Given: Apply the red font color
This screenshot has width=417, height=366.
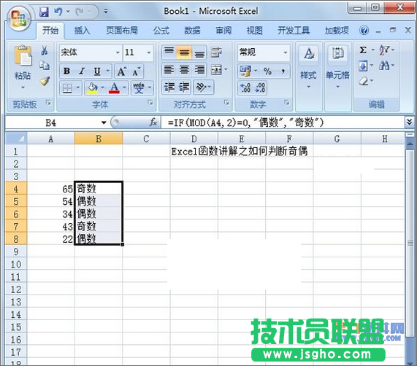Looking at the screenshot, I should 114,88.
